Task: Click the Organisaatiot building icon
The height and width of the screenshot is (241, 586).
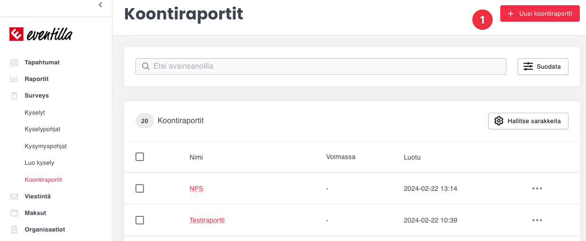Action: [14, 230]
